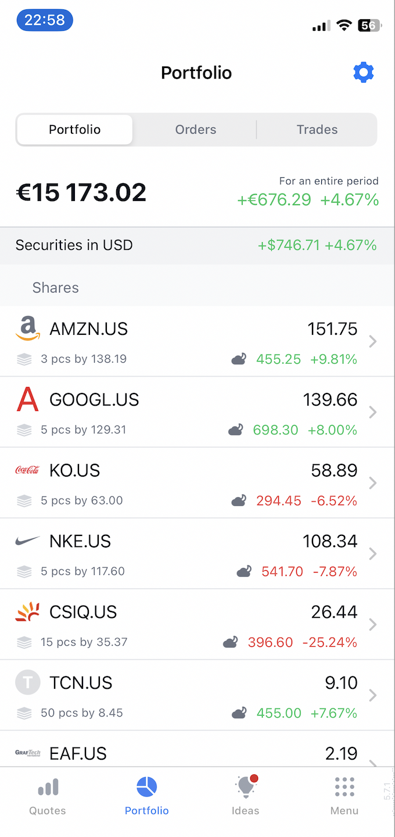Open portfolio settings gear icon

pyautogui.click(x=364, y=73)
